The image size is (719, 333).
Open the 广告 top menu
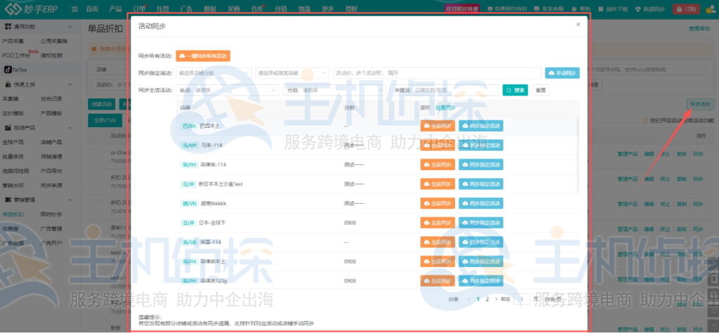pyautogui.click(x=186, y=8)
